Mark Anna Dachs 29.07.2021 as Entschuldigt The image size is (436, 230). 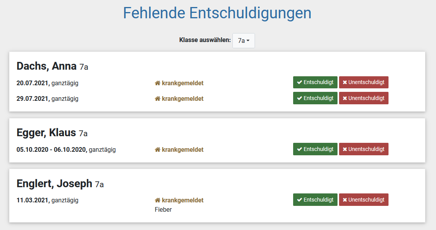tap(315, 98)
